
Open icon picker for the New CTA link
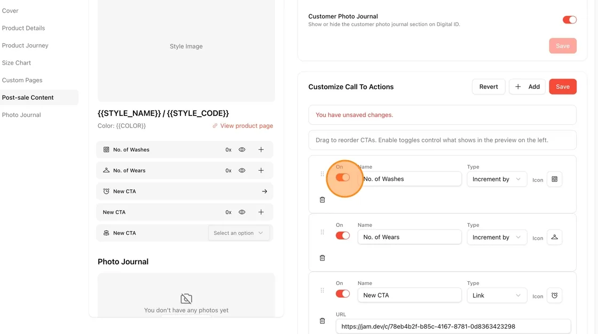tap(555, 296)
